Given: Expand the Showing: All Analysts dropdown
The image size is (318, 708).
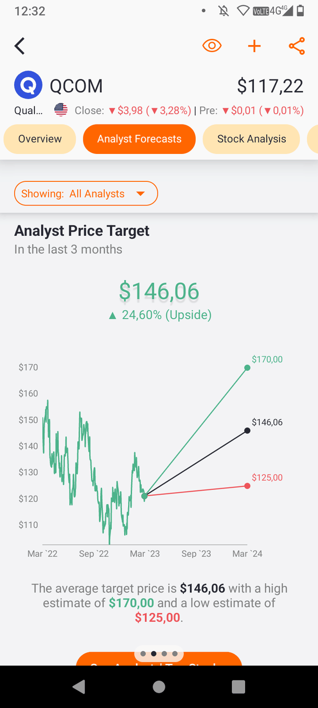Looking at the screenshot, I should click(86, 194).
